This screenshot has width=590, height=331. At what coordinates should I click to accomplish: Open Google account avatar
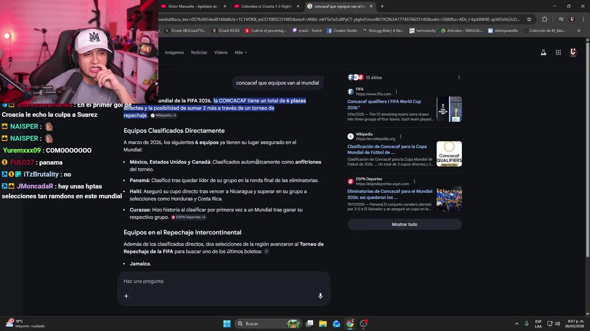(573, 52)
